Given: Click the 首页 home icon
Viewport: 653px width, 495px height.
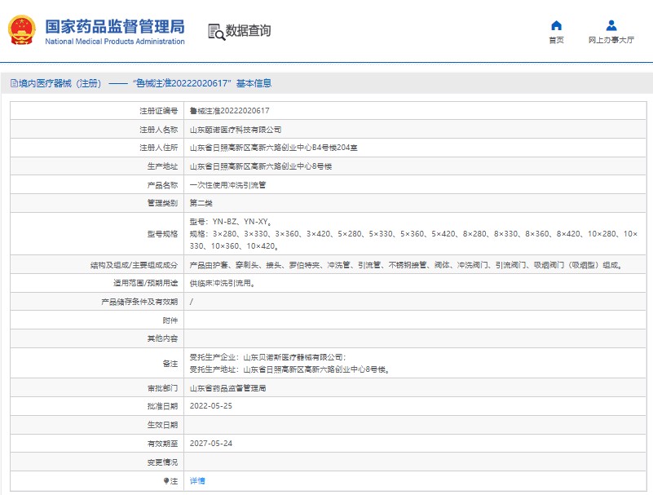Looking at the screenshot, I should point(556,25).
